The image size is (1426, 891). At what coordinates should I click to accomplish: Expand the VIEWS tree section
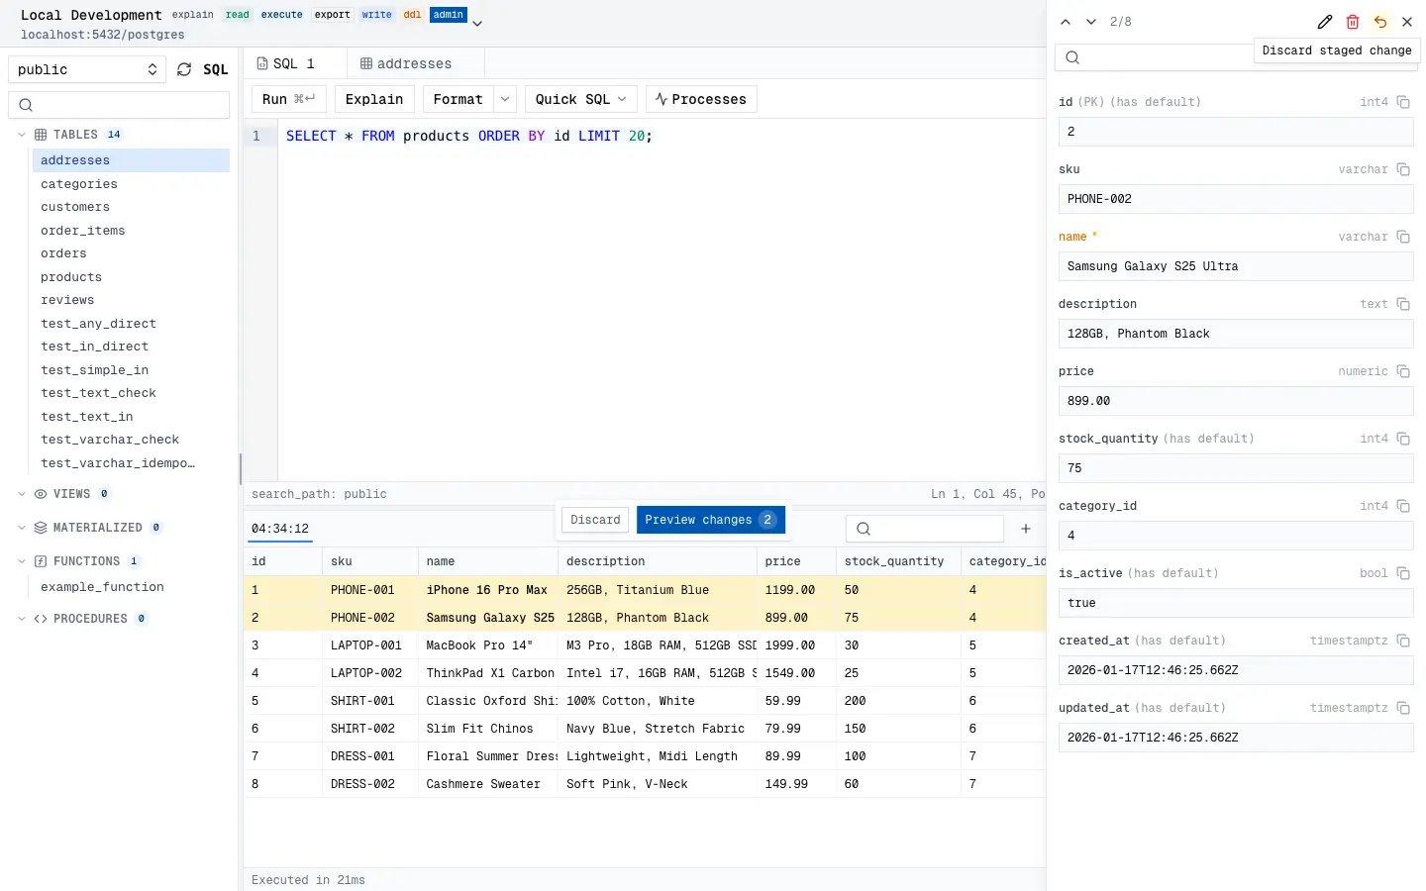pyautogui.click(x=22, y=494)
